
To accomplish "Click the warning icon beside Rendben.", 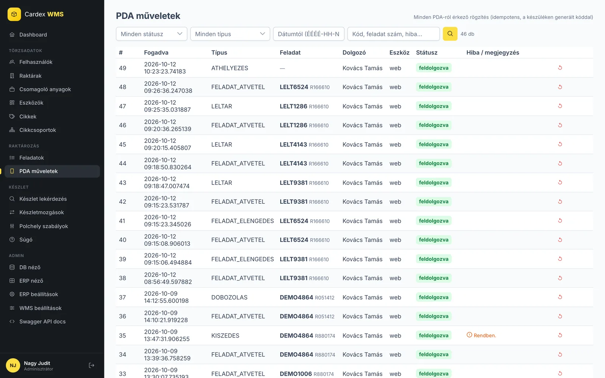I will (x=469, y=335).
